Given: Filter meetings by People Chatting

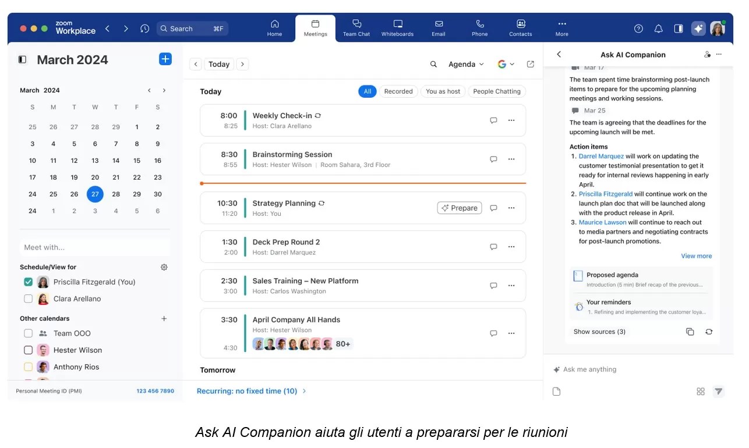Looking at the screenshot, I should click(497, 91).
